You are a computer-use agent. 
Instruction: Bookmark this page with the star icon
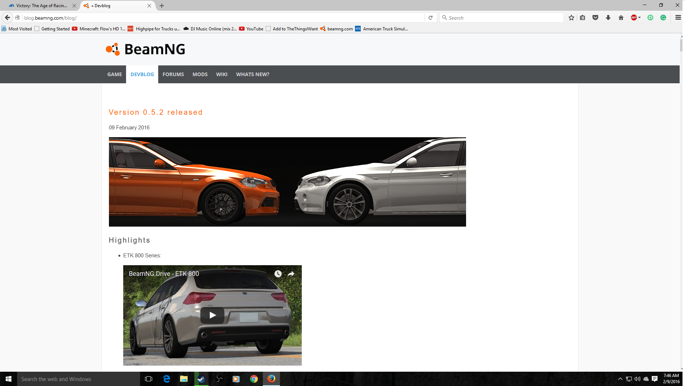(x=571, y=18)
